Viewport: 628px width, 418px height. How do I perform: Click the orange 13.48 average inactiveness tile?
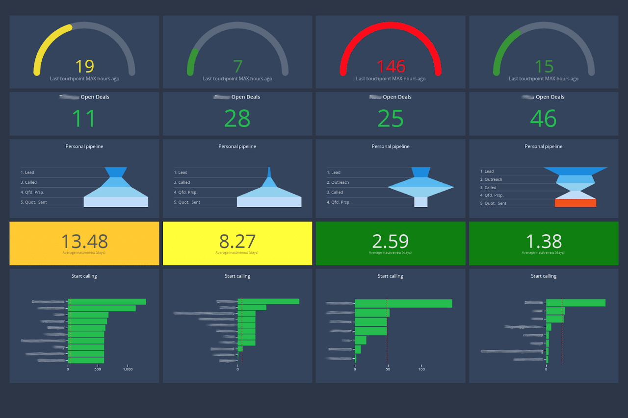(84, 244)
